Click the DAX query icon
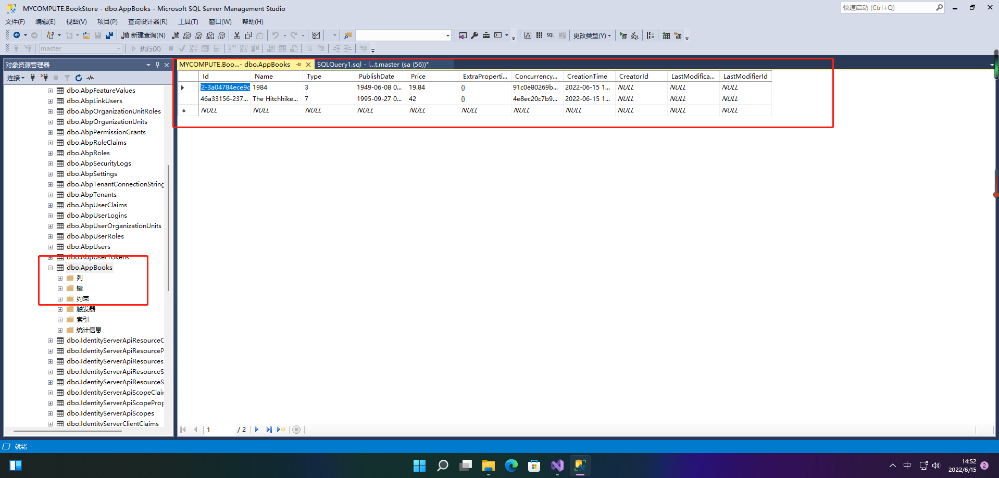This screenshot has width=999, height=478. point(221,35)
